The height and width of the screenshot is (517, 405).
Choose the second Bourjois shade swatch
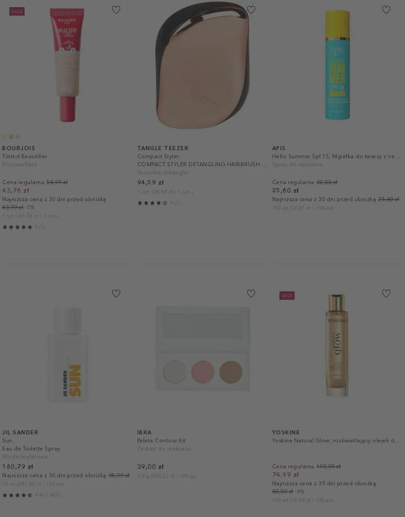pyautogui.click(x=11, y=137)
